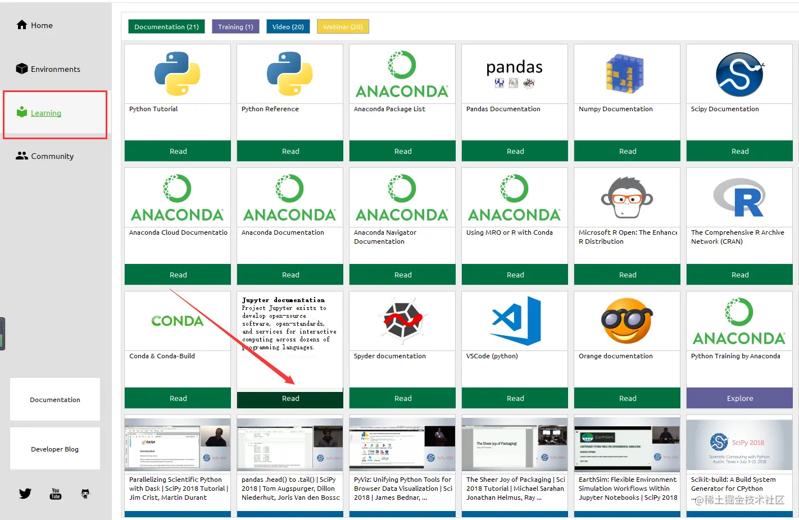
Task: Click the Using MRO or R logo
Action: coord(515,198)
